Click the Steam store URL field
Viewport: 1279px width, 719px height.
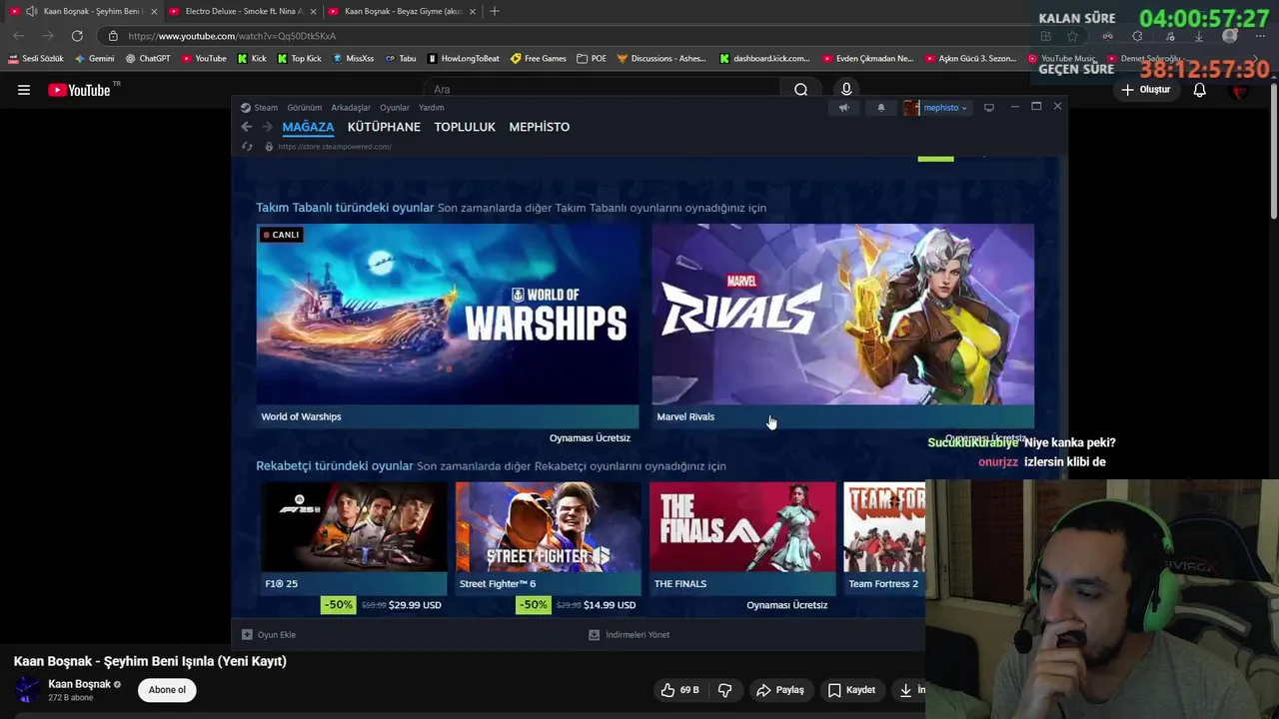click(x=335, y=147)
